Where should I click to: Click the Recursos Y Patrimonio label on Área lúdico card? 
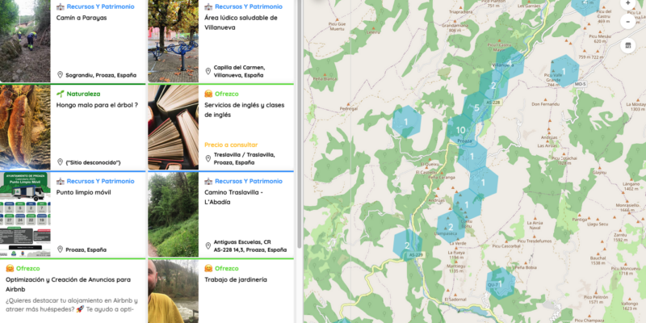pyautogui.click(x=249, y=6)
